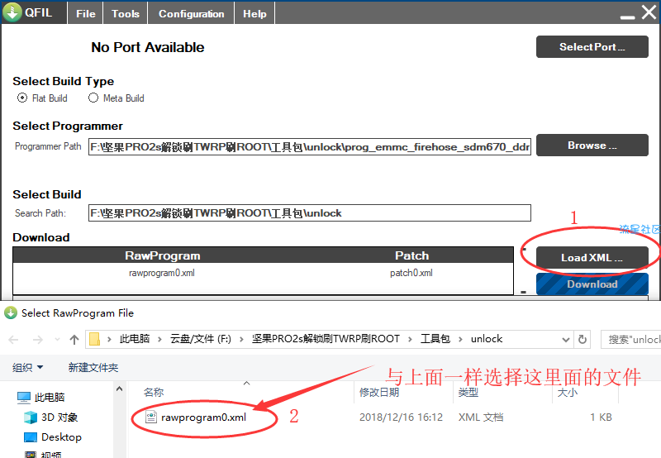Open the 组织 dropdown menu
Viewport: 661px width, 458px height.
coord(28,368)
